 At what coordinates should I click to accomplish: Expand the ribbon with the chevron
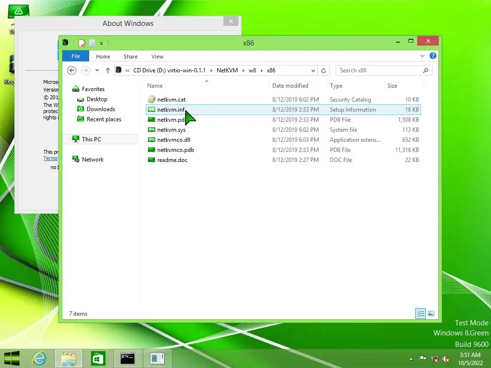pos(422,56)
